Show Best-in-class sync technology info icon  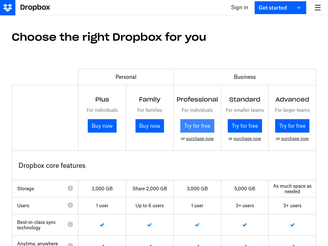pos(70,225)
